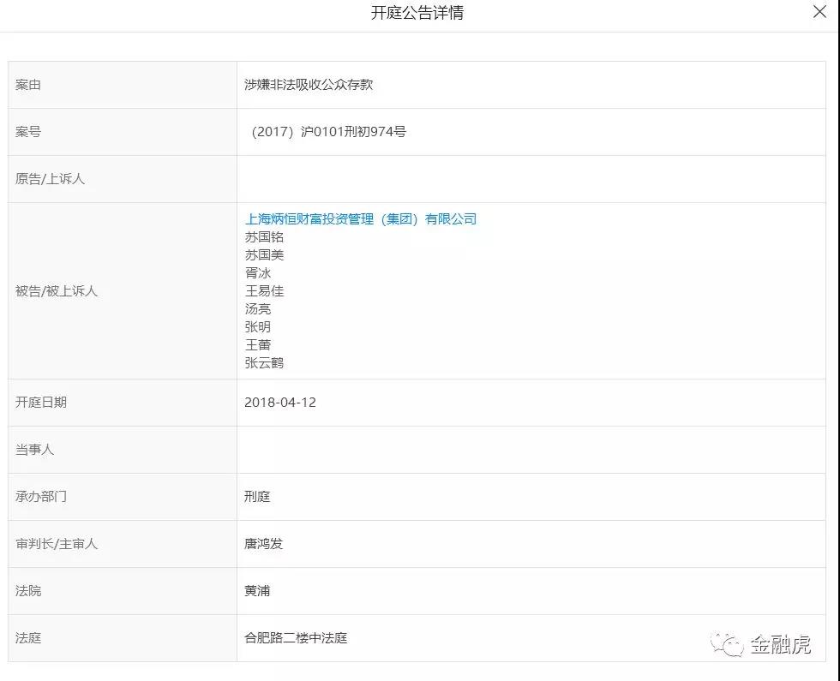
Task: Click the court value 黄浦
Action: 257,591
